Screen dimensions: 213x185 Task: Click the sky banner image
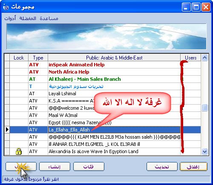coord(106,37)
